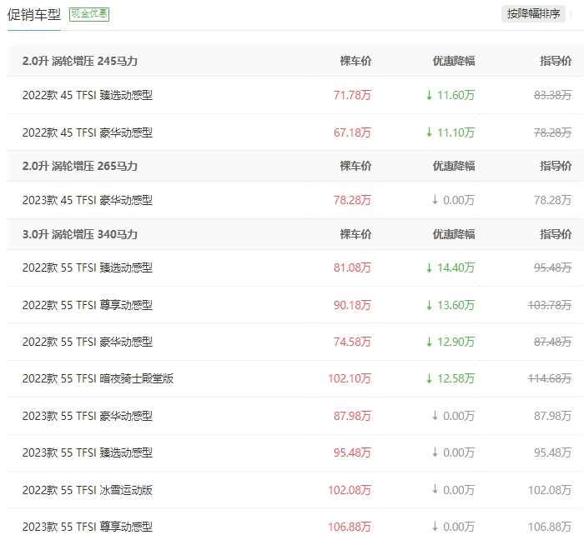Select the 促销车型 tab heading
584x545 pixels.
[34, 15]
